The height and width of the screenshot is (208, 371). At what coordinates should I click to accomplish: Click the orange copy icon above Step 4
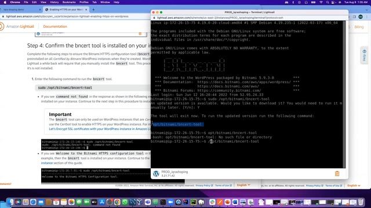(140, 34)
